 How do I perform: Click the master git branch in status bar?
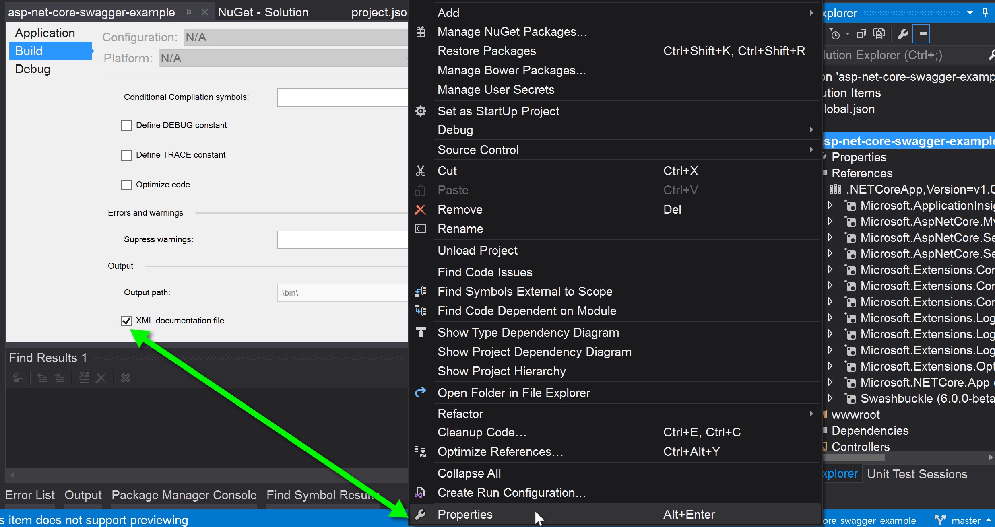[x=965, y=521]
